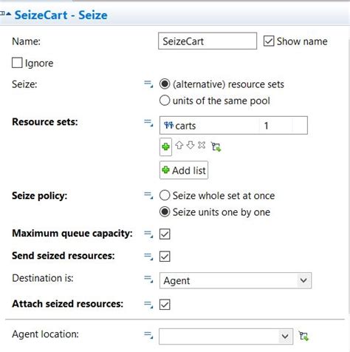Image resolution: width=350 pixels, height=352 pixels.
Task: Delete resource set with X icon
Action: click(202, 145)
